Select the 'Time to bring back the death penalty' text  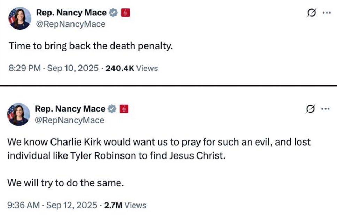(x=91, y=46)
